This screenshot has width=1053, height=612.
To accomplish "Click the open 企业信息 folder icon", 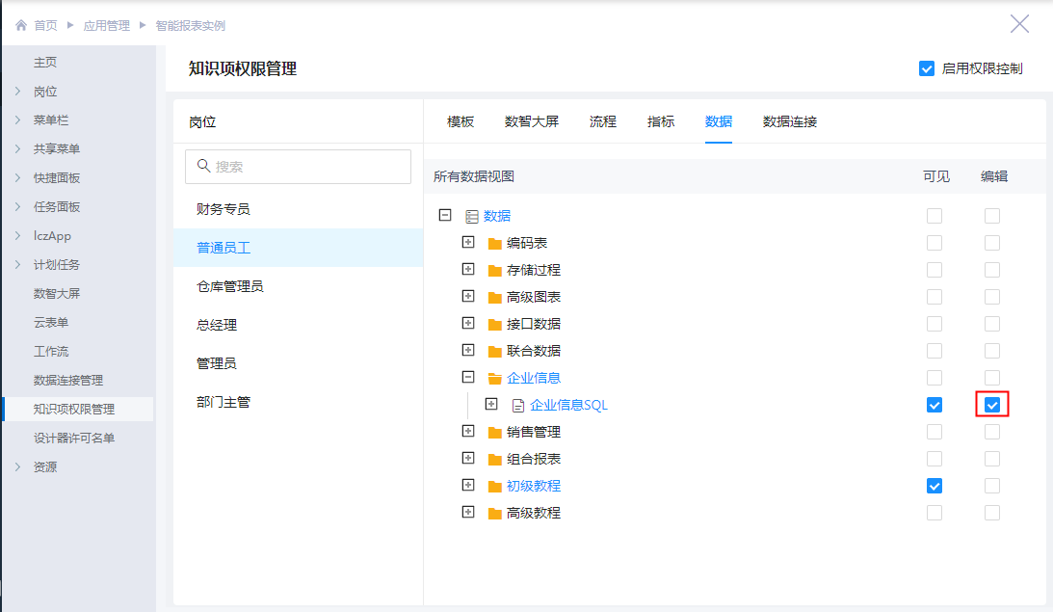I will click(495, 379).
